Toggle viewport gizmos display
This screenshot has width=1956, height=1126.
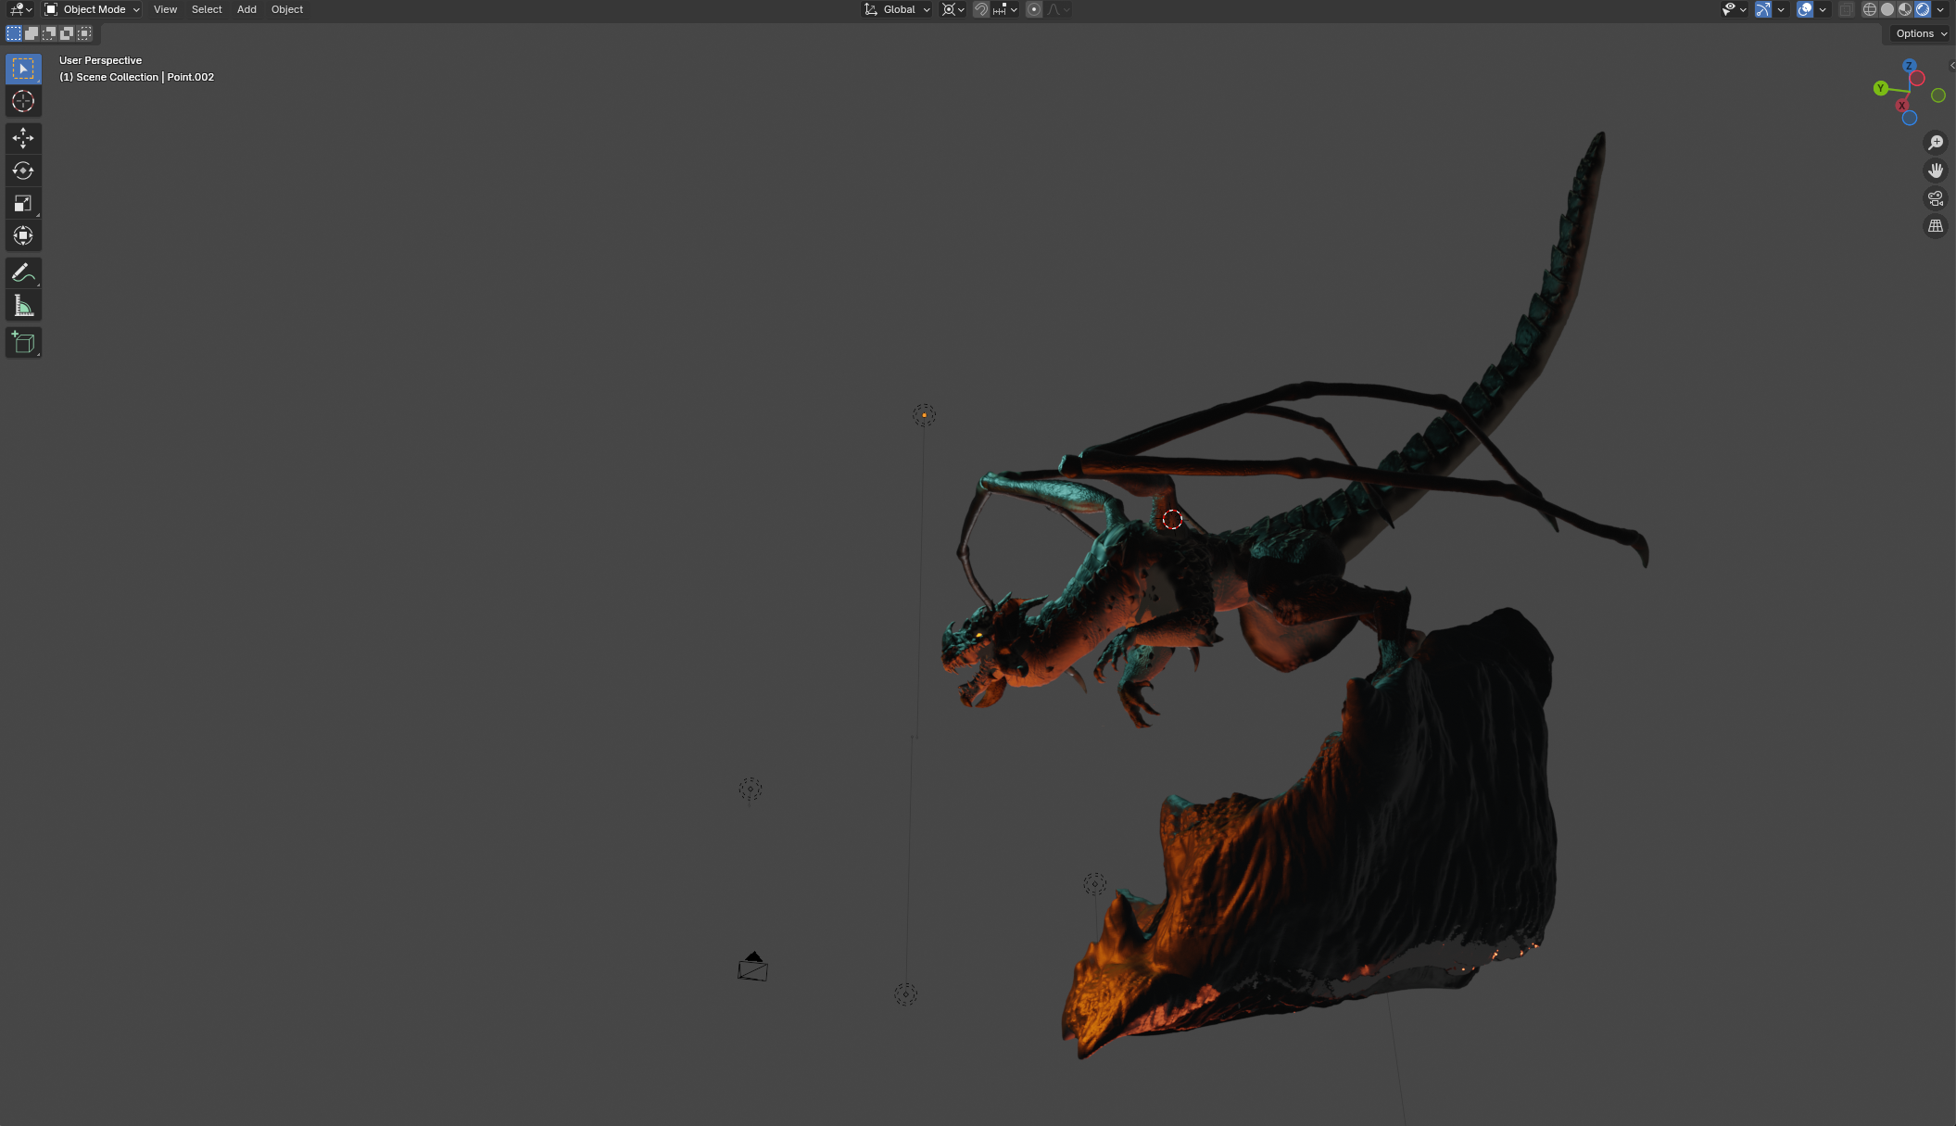[1762, 9]
